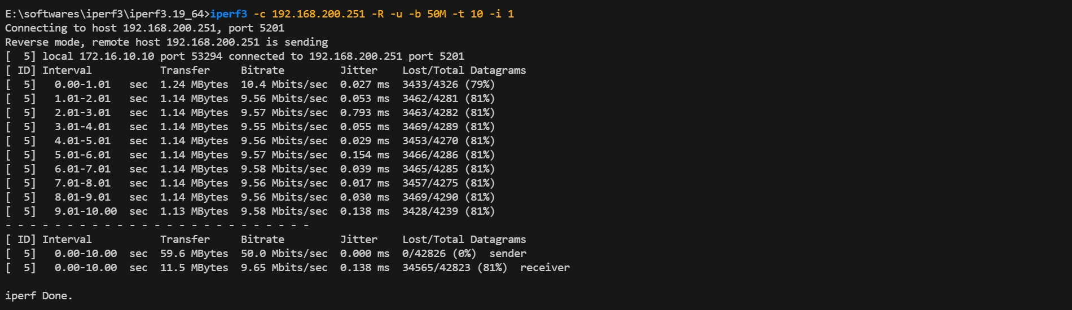Click the server IP 192.168.200.251 in command
The width and height of the screenshot is (1072, 310).
click(318, 14)
